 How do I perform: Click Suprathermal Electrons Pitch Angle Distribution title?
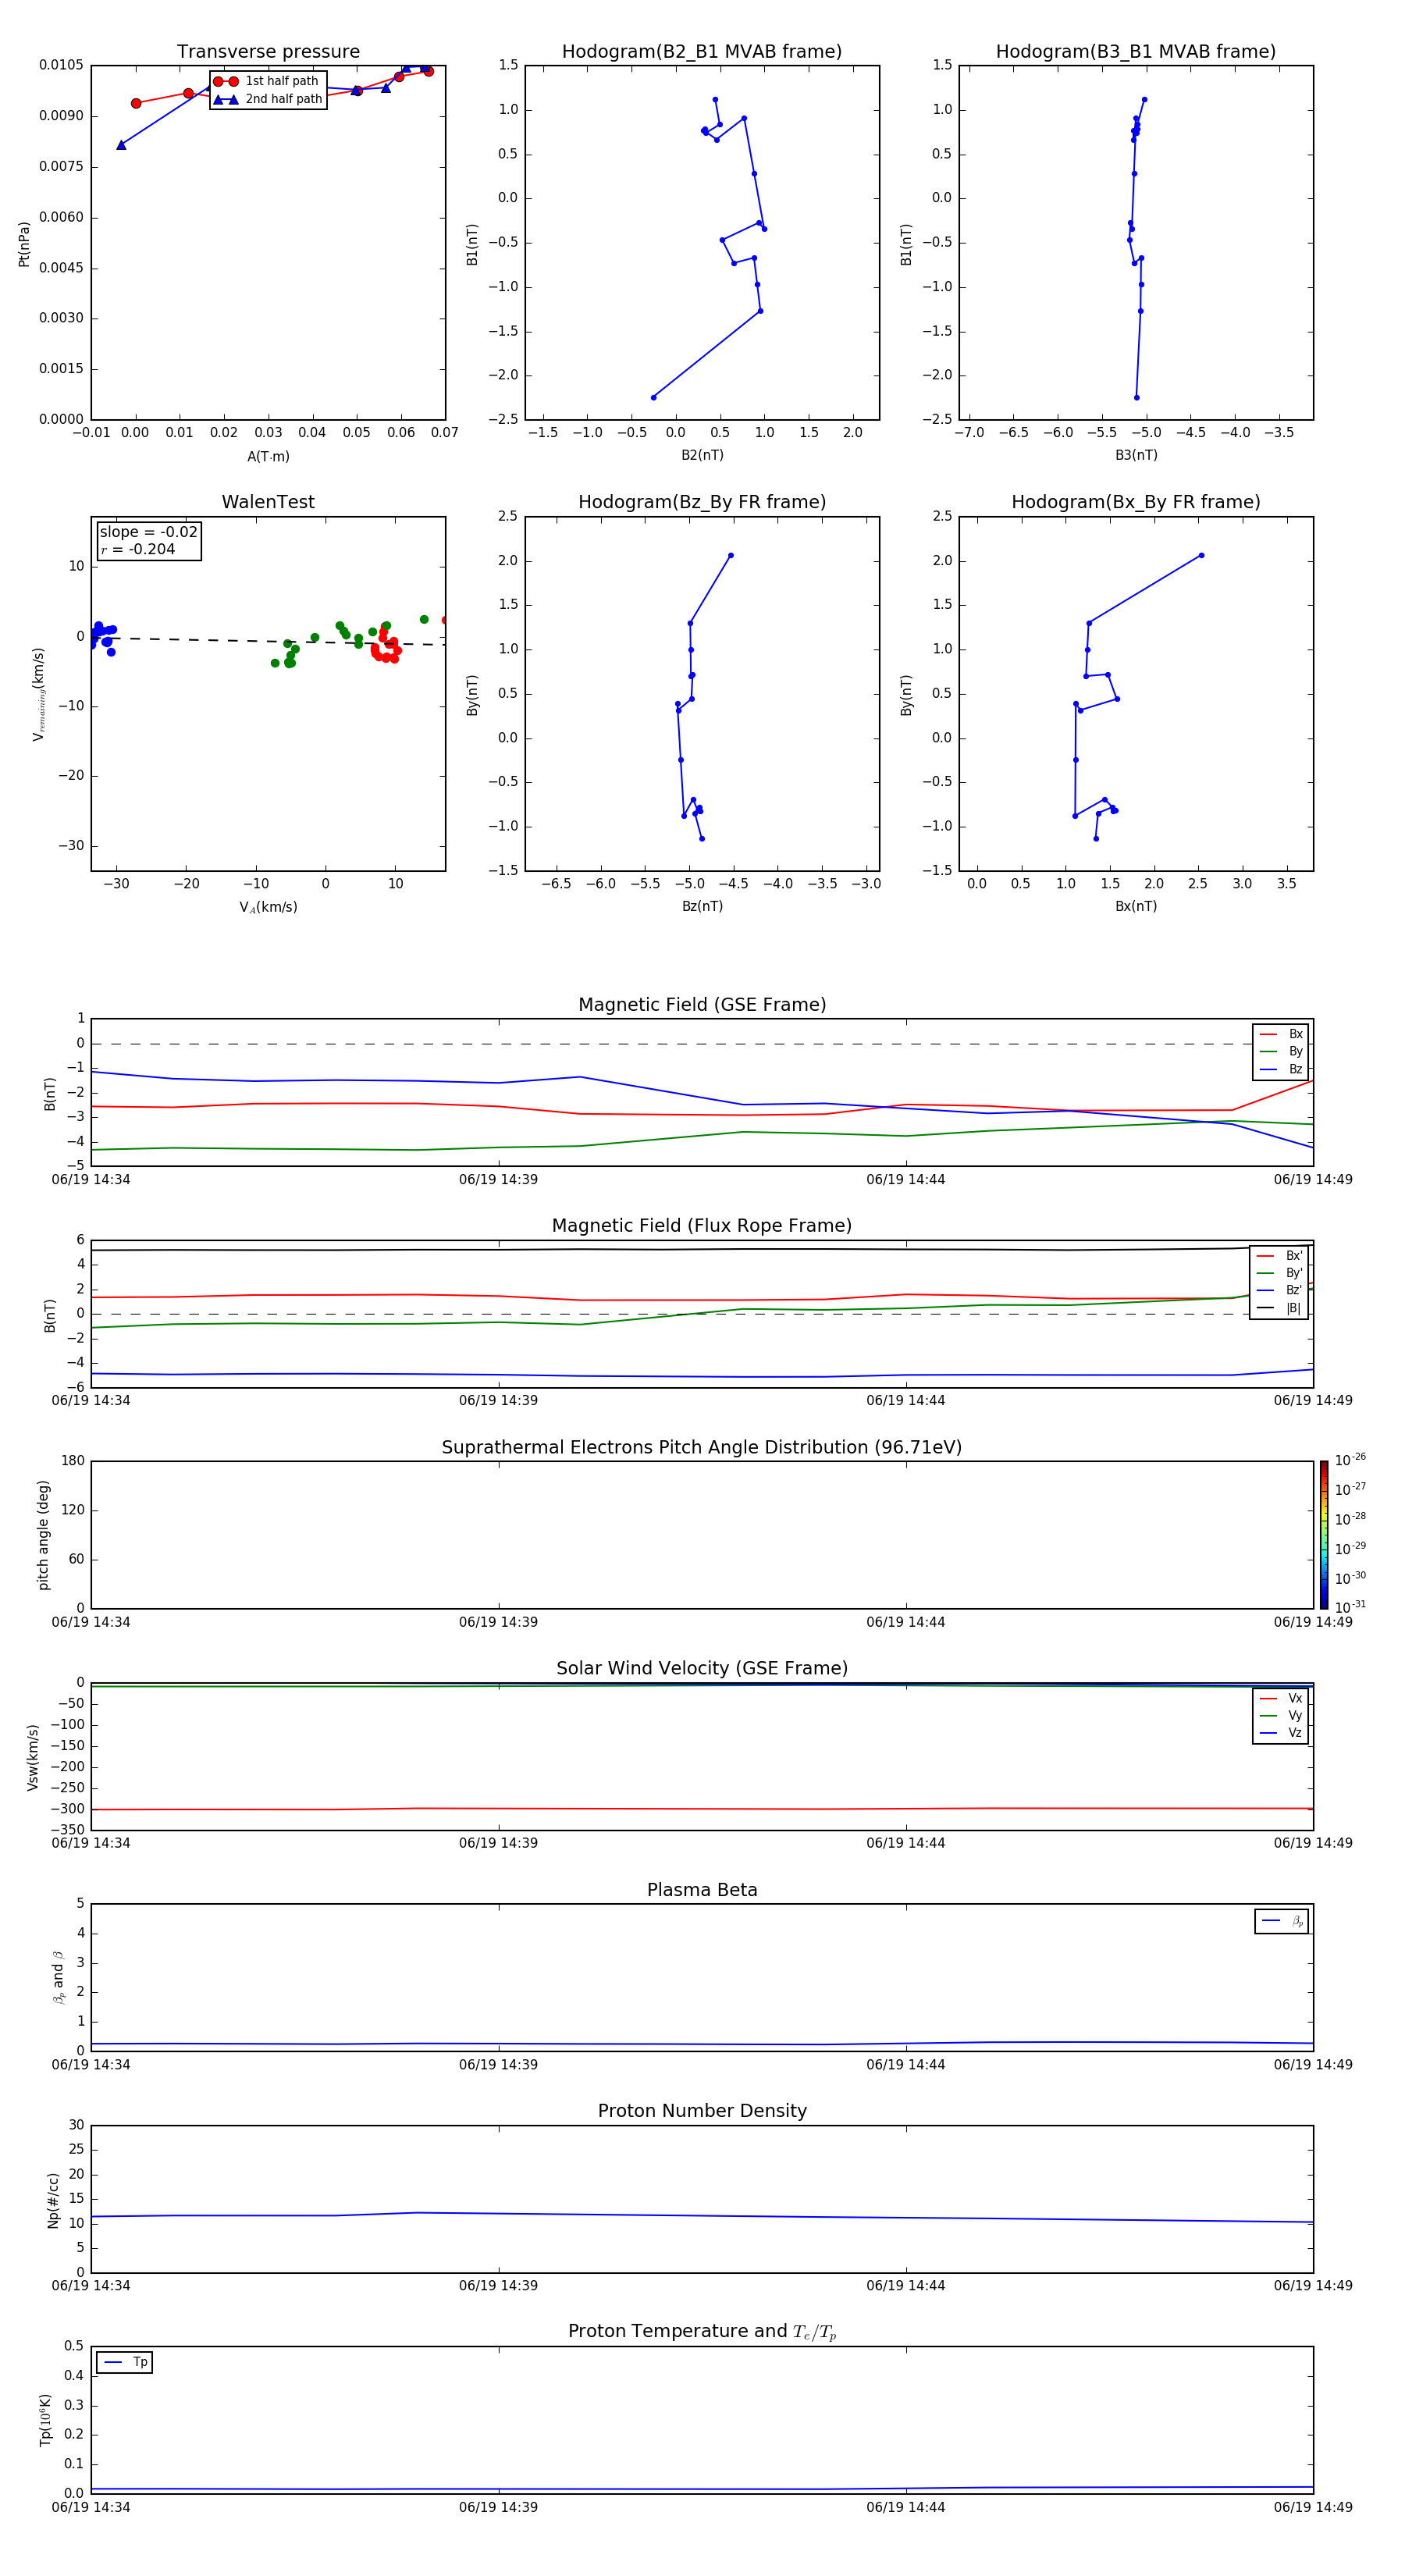702,1447
